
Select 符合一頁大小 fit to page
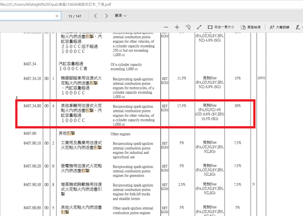point(221,27)
